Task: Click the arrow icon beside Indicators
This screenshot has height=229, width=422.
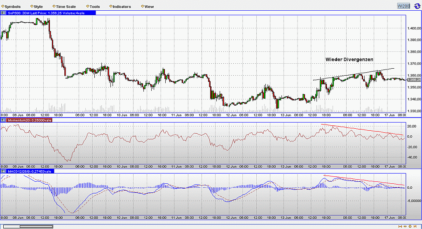Action: point(110,6)
